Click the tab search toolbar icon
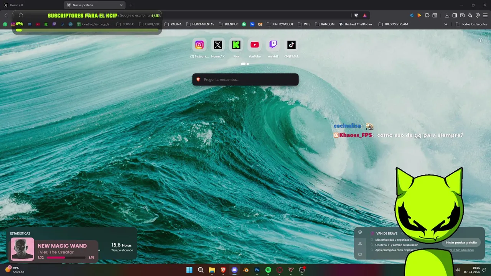The height and width of the screenshot is (276, 491). (x=435, y=15)
